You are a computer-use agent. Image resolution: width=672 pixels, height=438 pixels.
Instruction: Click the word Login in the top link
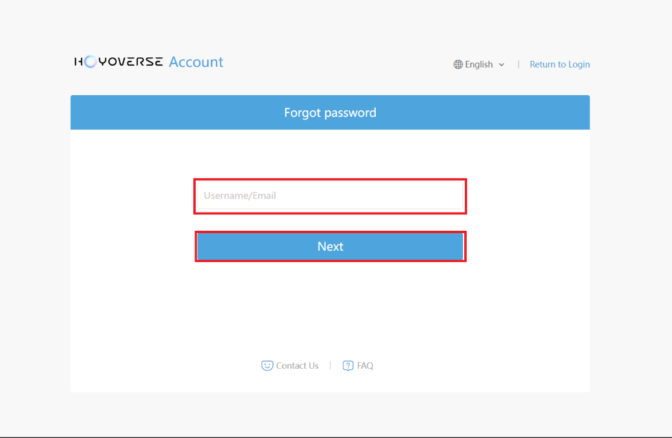(x=579, y=64)
